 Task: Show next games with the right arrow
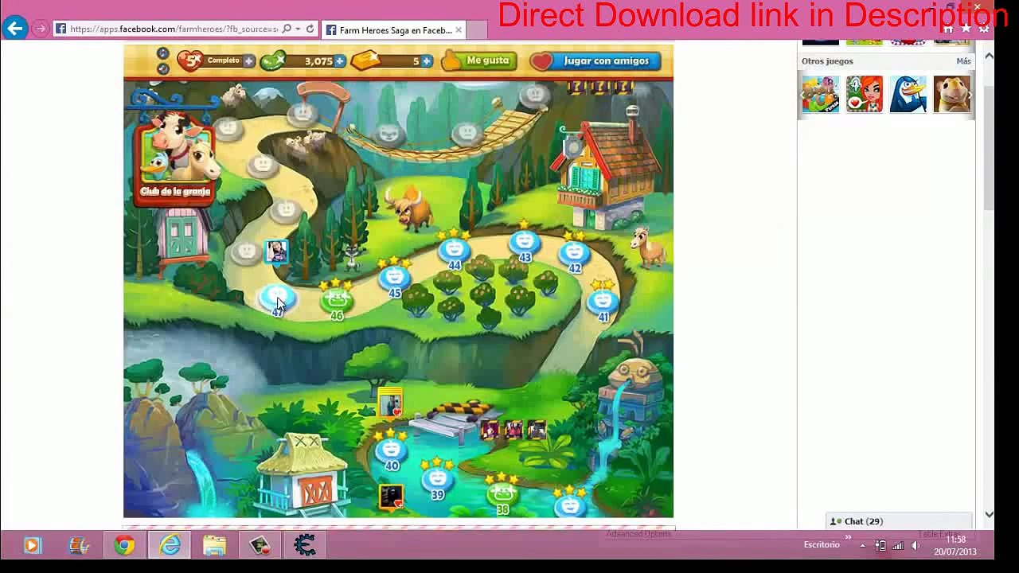click(970, 95)
